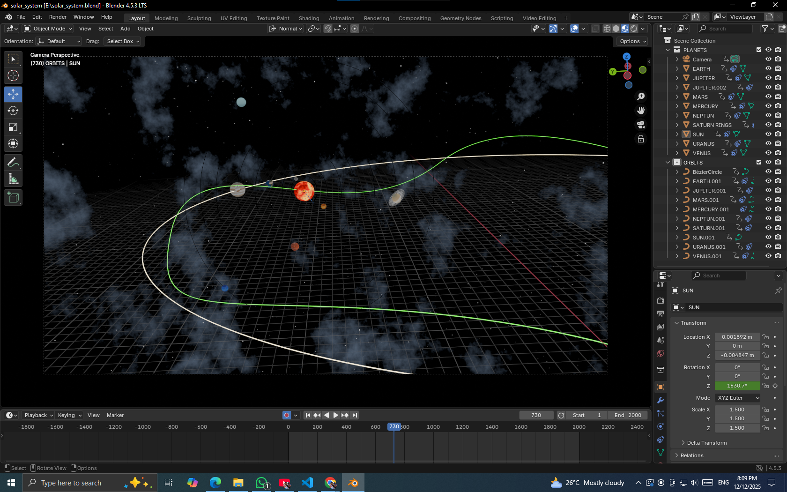Choose the Annotate tool
Screen dimensions: 787x492
tap(13, 163)
